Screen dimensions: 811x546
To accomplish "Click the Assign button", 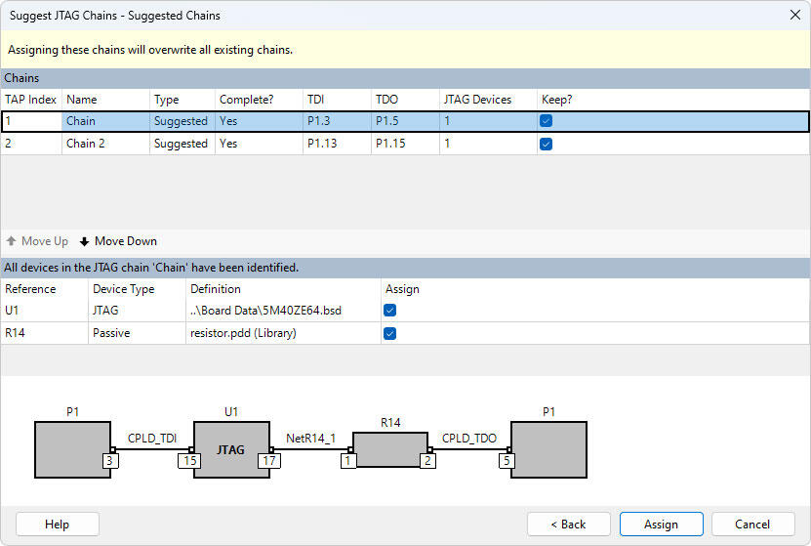I will 661,525.
